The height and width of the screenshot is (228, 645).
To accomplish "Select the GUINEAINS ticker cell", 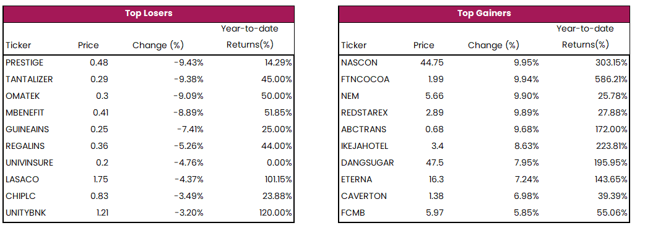I will [27, 129].
